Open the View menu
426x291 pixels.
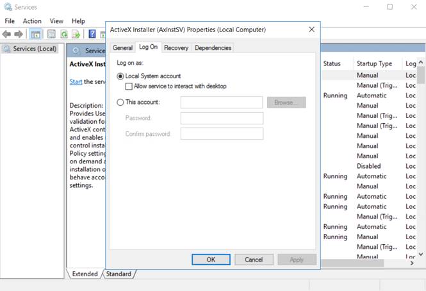click(x=56, y=21)
